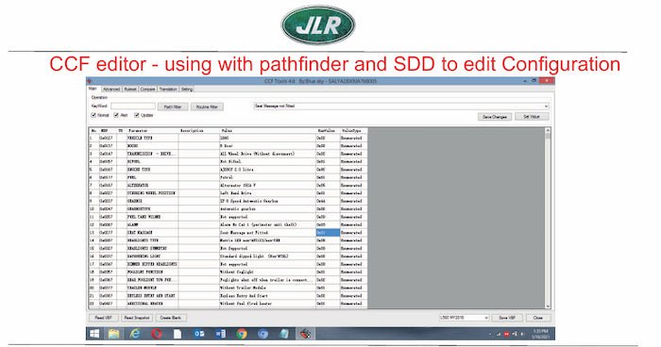Click the HexValue column header
Viewport: 661px width, 347px height.
328,130
